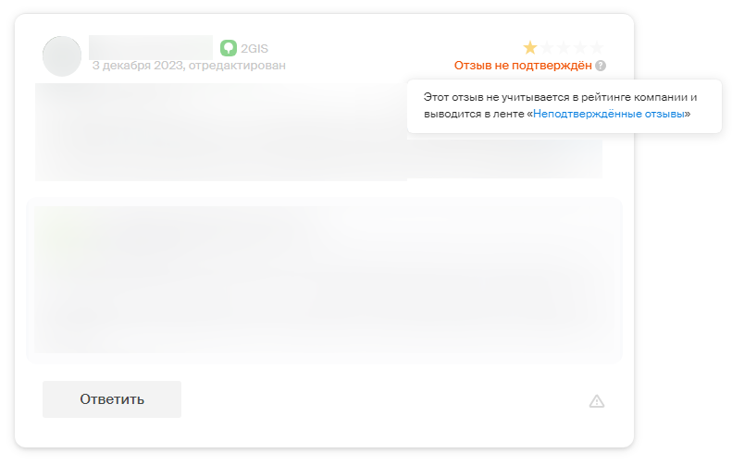
Task: Click the green 2GIS source icon
Action: coord(228,47)
